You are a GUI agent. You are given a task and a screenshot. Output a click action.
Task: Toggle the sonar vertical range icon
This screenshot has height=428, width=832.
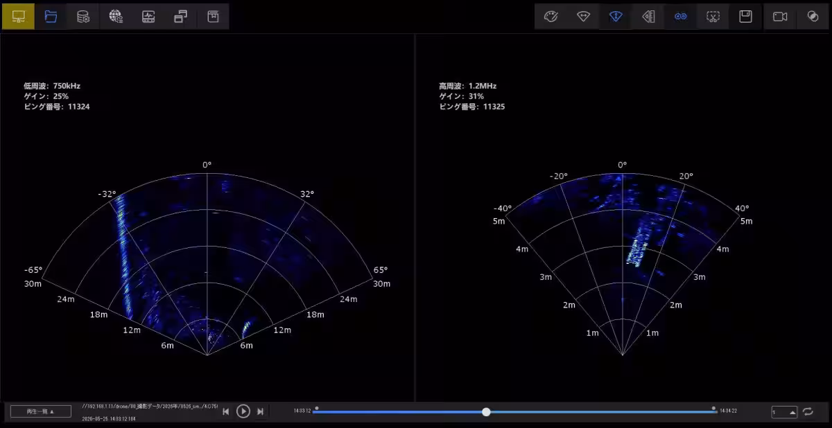[x=616, y=17]
